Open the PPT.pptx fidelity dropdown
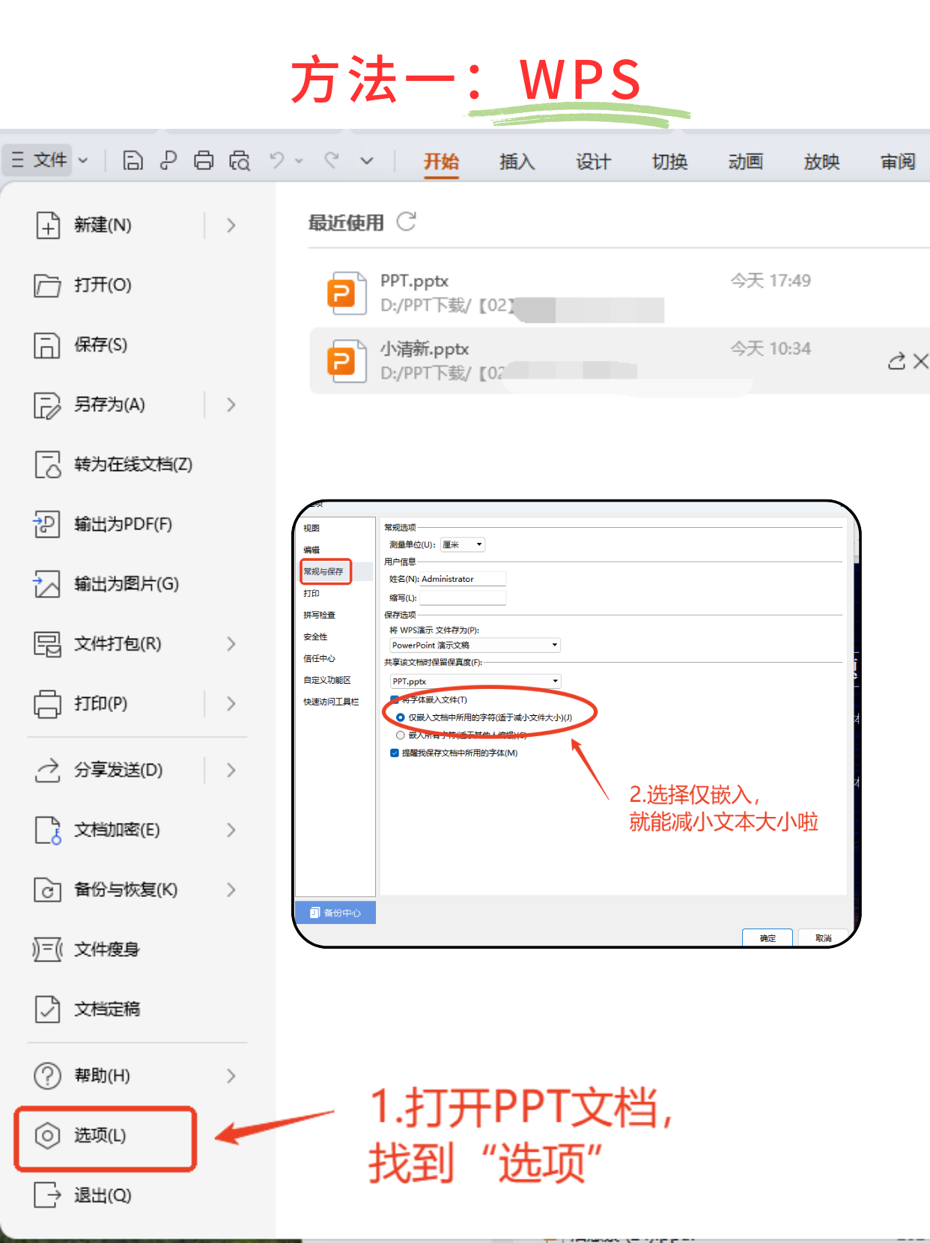The width and height of the screenshot is (930, 1243). (x=475, y=681)
